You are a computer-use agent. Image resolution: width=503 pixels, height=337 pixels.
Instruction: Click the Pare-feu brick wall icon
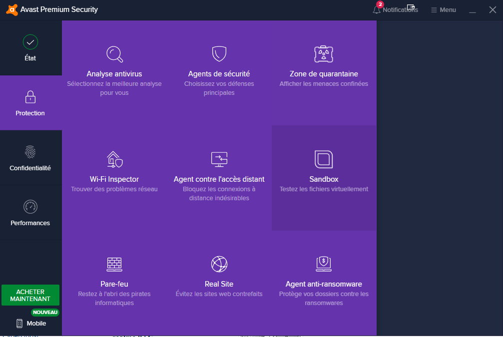114,264
